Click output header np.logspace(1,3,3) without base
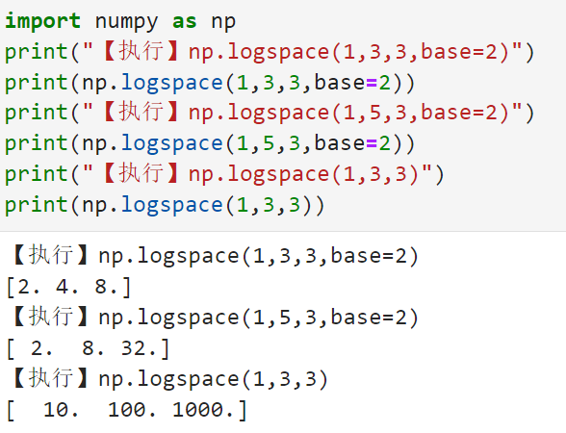Image resolution: width=566 pixels, height=433 pixels. 170,379
